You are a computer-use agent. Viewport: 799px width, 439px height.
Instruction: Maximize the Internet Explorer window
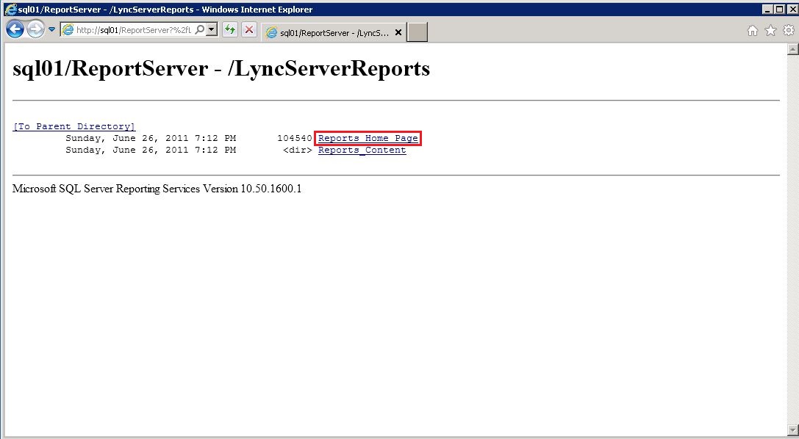[x=778, y=9]
